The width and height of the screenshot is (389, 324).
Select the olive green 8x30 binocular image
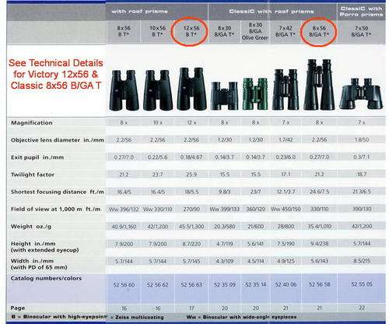point(255,94)
